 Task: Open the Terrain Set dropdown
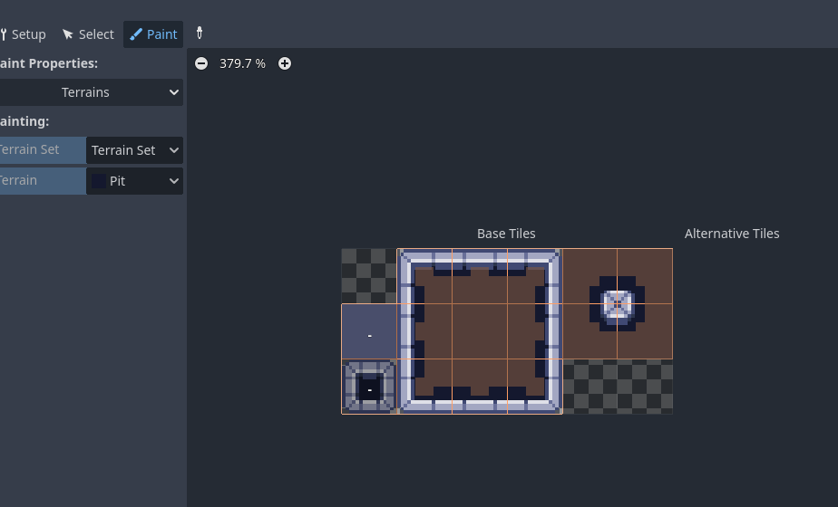click(134, 150)
